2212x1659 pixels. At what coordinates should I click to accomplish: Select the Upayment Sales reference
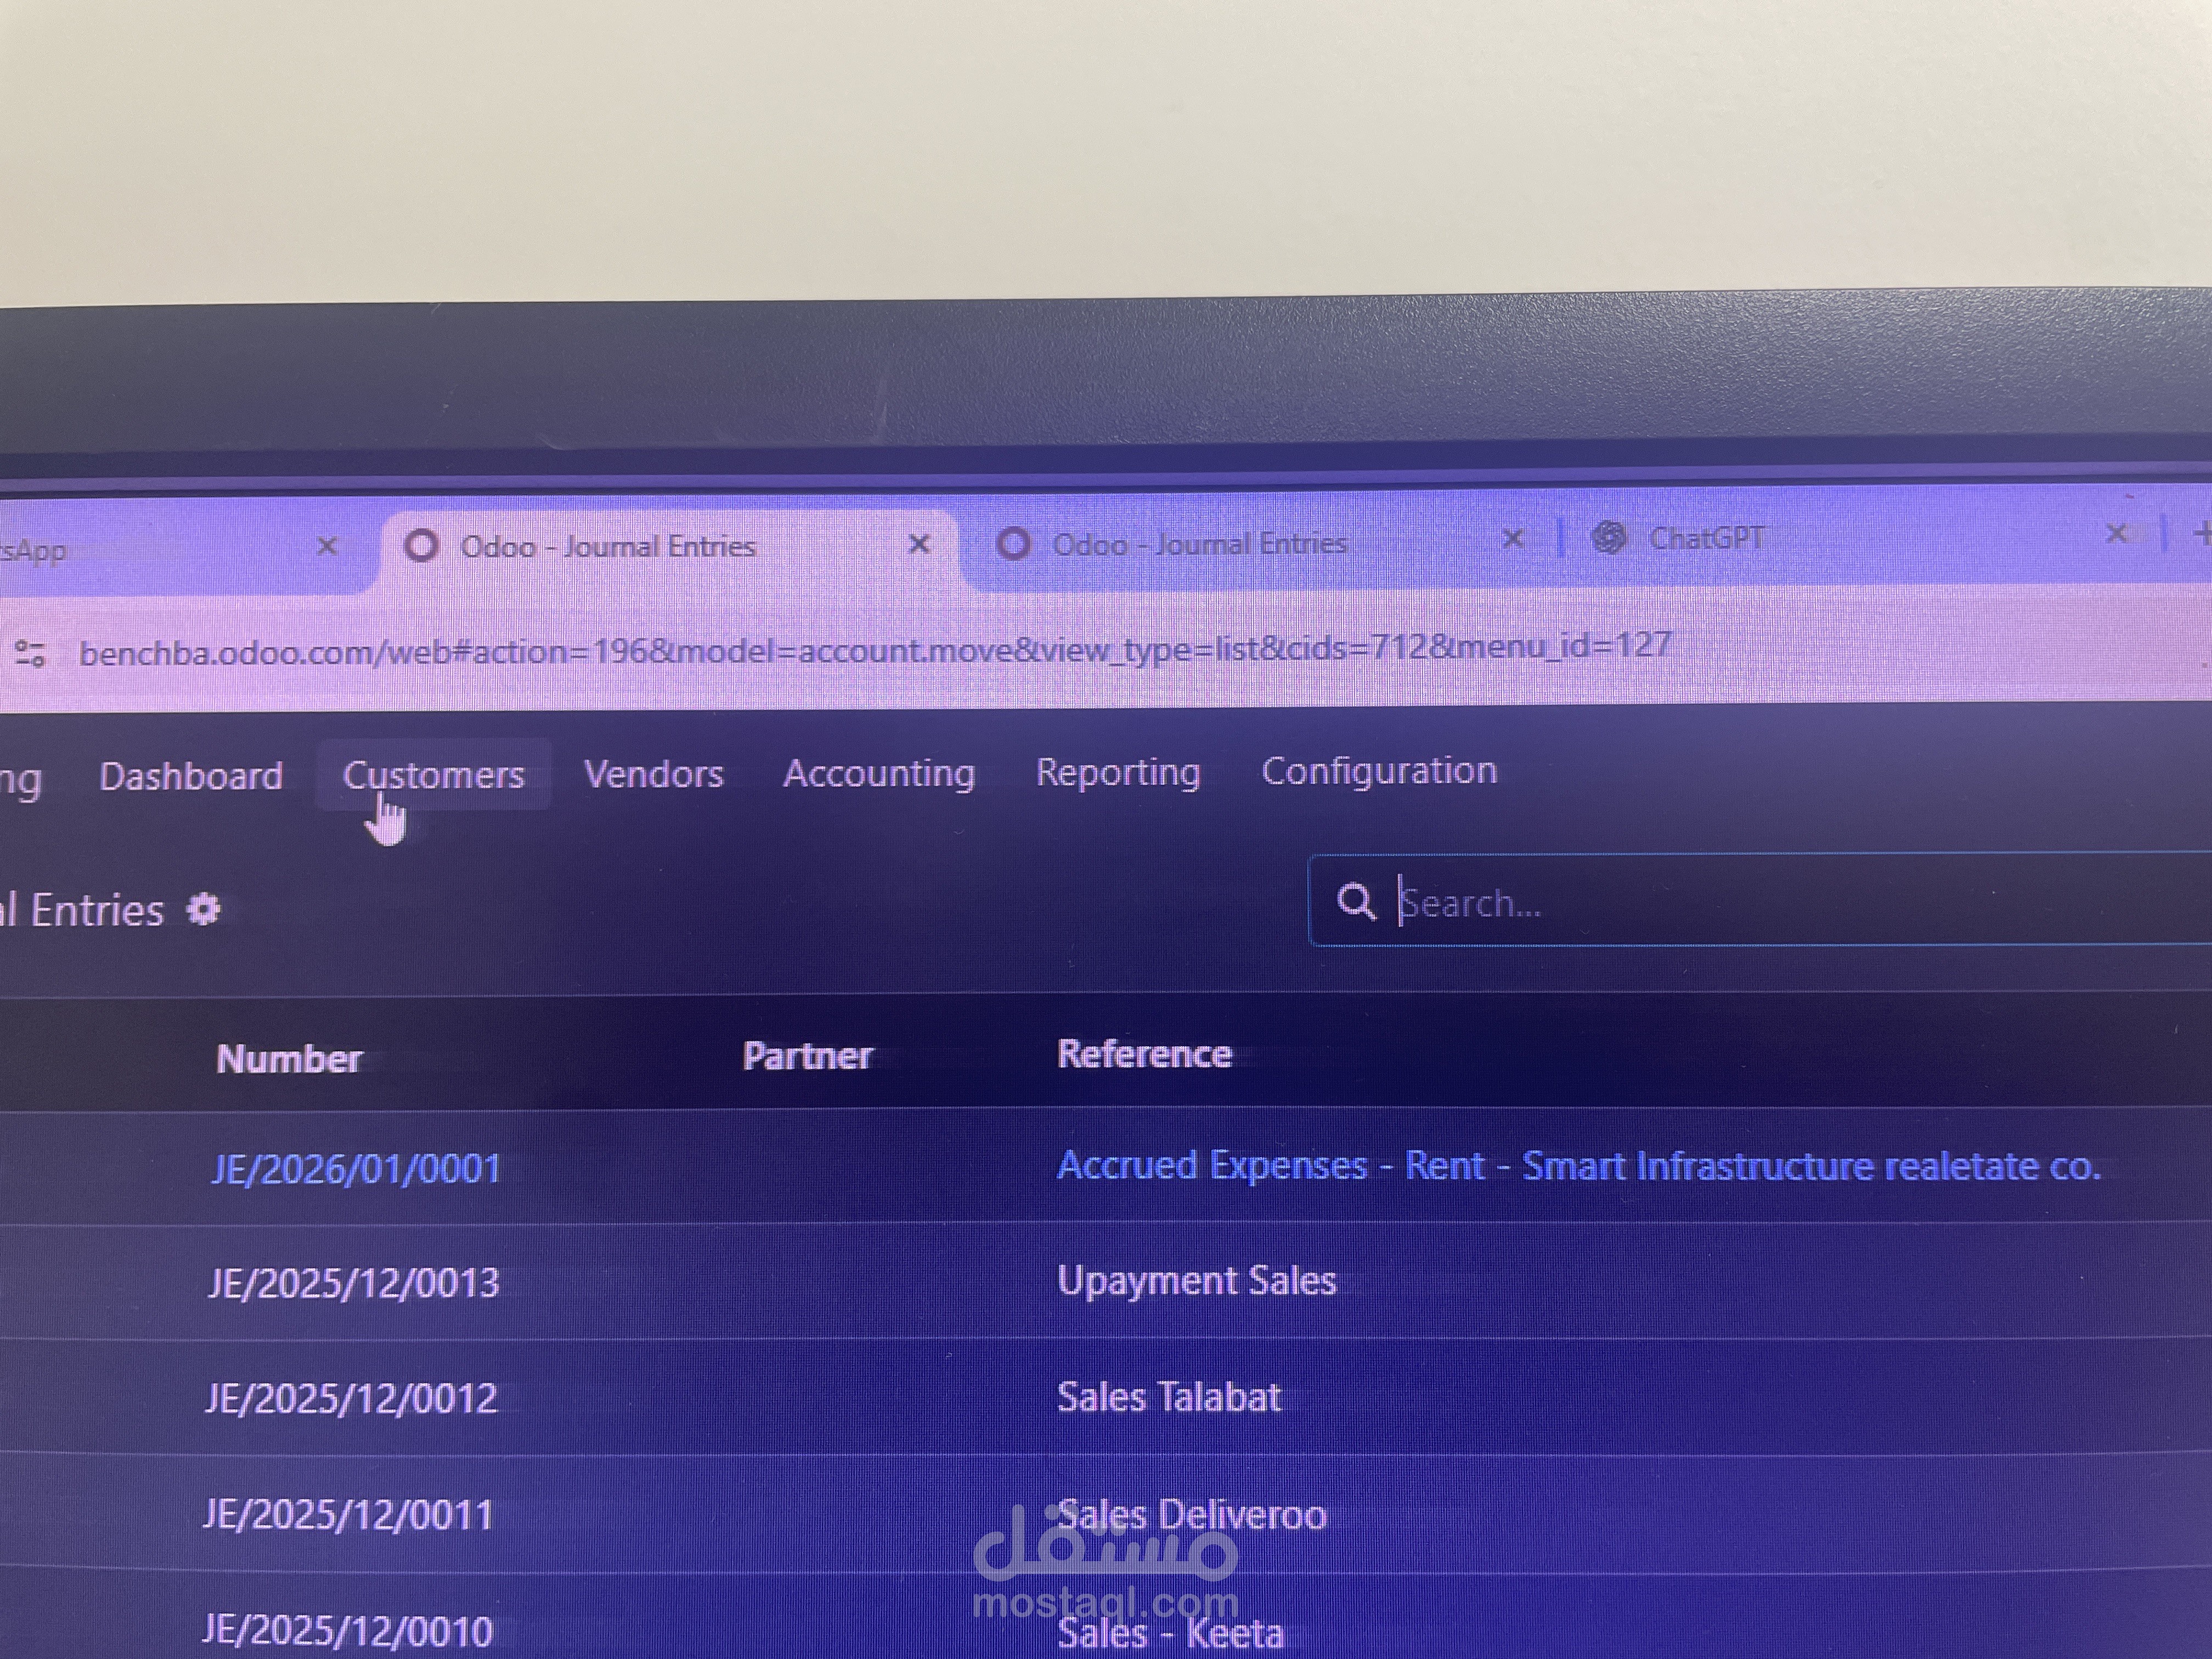(1196, 1281)
